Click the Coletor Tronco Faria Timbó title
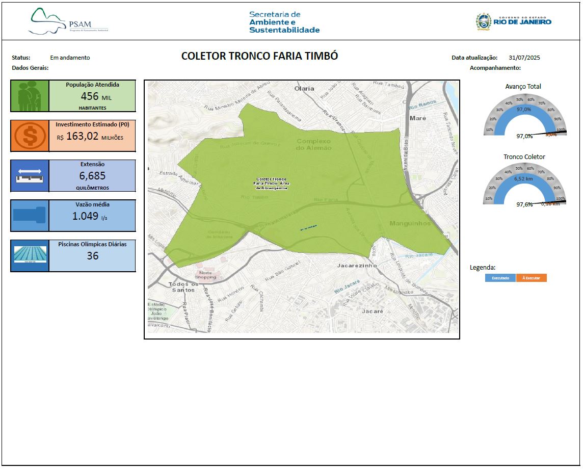583x469 pixels. pyautogui.click(x=259, y=56)
